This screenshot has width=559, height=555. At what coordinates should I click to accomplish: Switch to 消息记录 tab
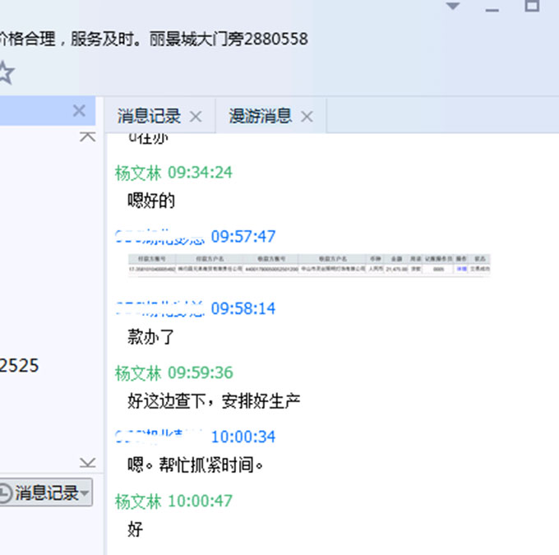coord(149,116)
